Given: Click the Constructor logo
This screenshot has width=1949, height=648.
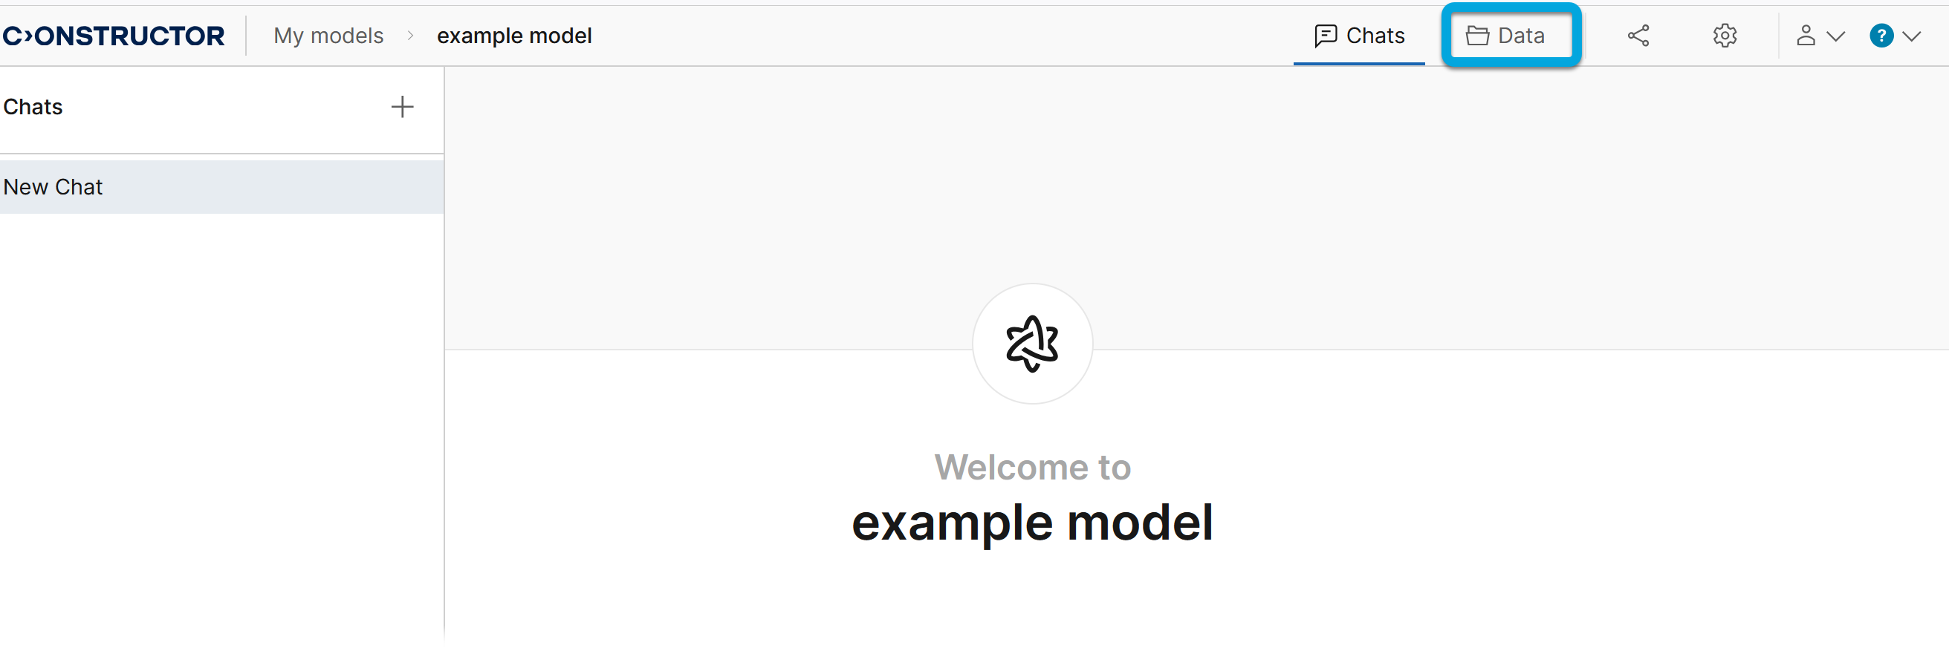Looking at the screenshot, I should click(114, 36).
